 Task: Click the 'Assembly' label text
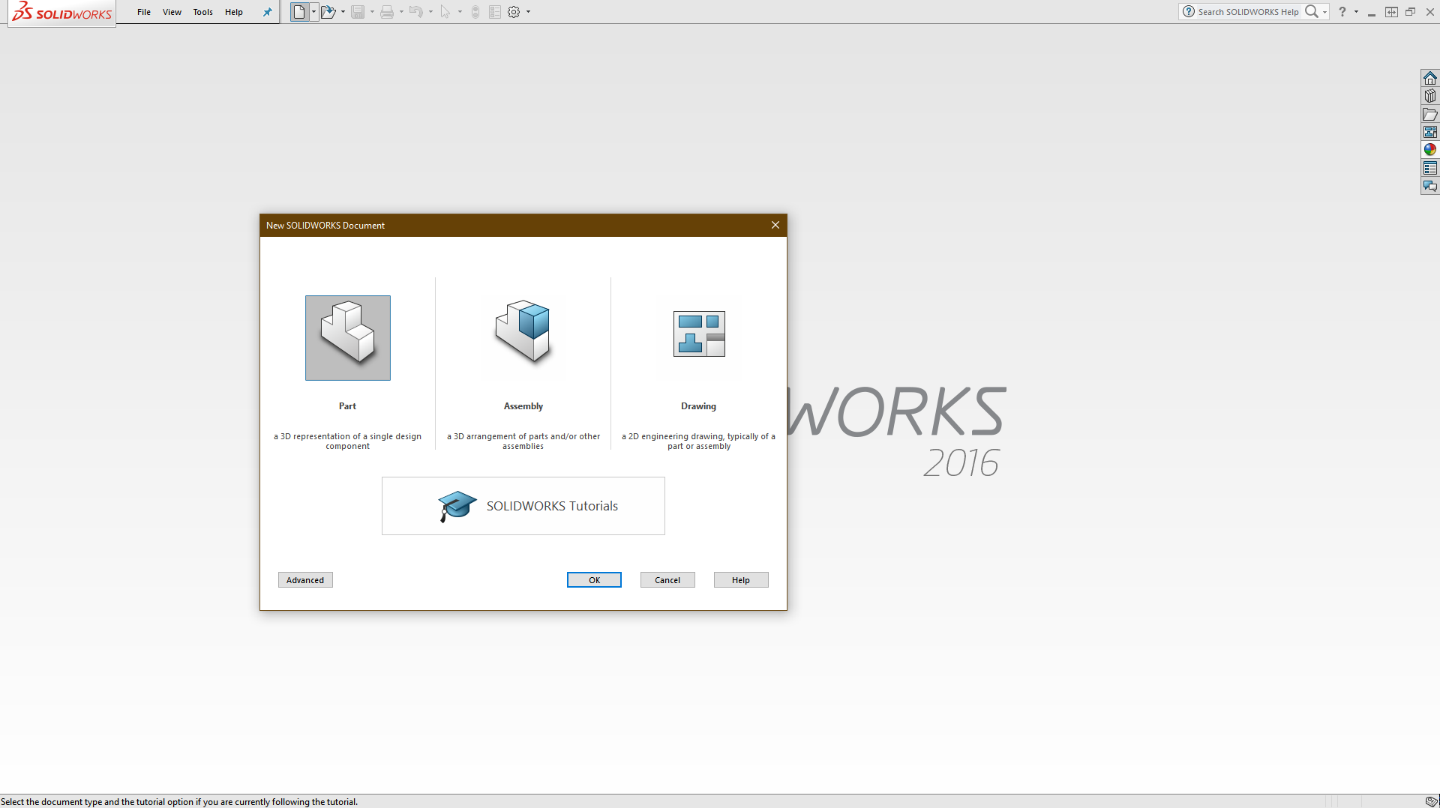click(523, 406)
